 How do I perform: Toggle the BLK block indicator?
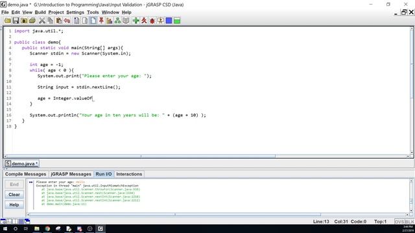(409, 221)
